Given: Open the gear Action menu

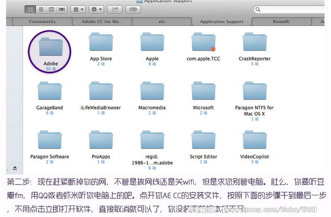Looking at the screenshot, I should pyautogui.click(x=97, y=10).
